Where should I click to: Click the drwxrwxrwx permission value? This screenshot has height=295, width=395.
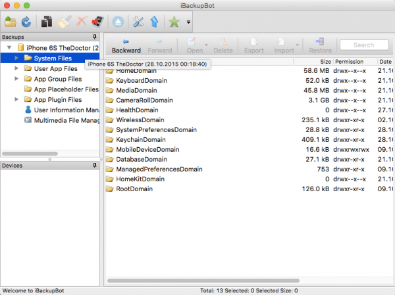coord(351,149)
